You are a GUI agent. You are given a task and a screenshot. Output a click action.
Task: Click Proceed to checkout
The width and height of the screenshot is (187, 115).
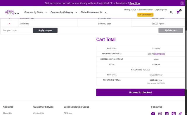pyautogui.click(x=140, y=92)
